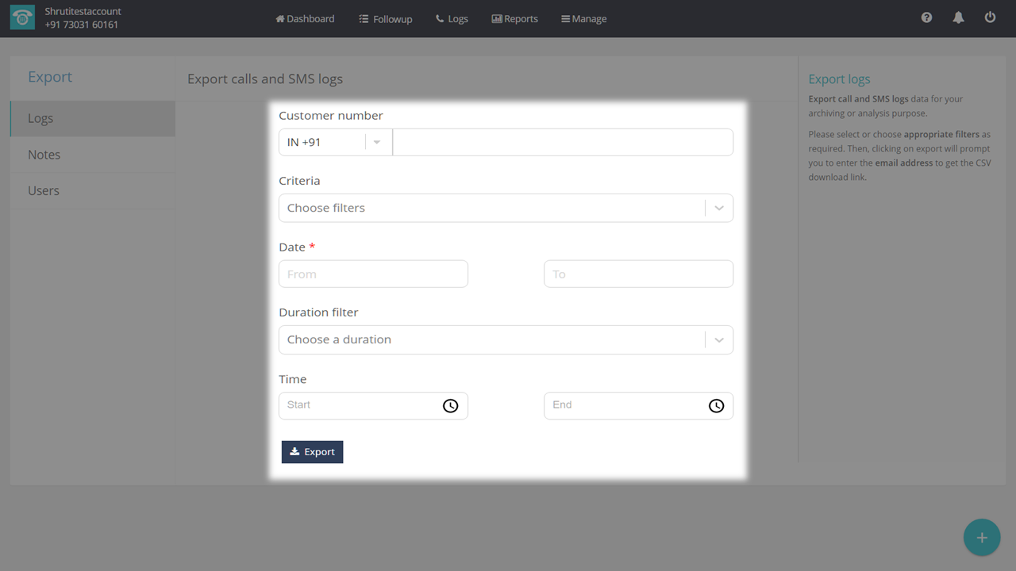Open the Manage menu
The image size is (1016, 571).
click(583, 18)
